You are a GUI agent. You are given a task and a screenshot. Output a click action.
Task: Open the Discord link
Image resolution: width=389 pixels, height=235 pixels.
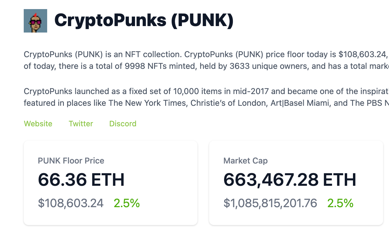tap(123, 124)
